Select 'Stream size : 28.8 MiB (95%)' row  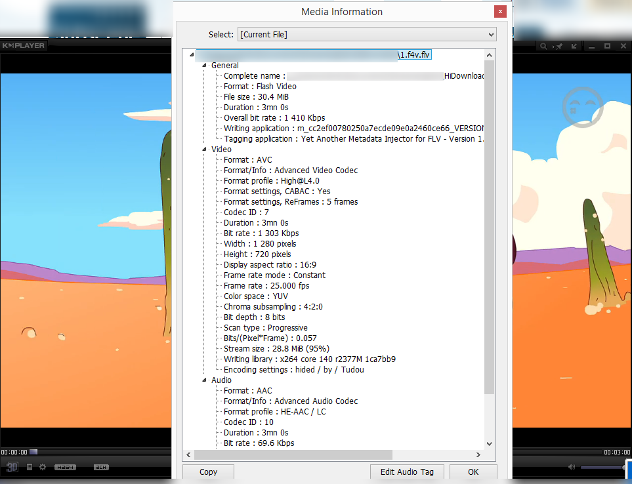[276, 348]
